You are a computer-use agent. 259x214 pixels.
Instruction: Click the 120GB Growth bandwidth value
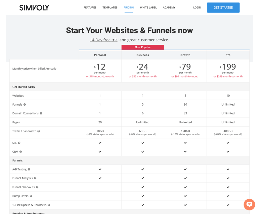coord(185,131)
